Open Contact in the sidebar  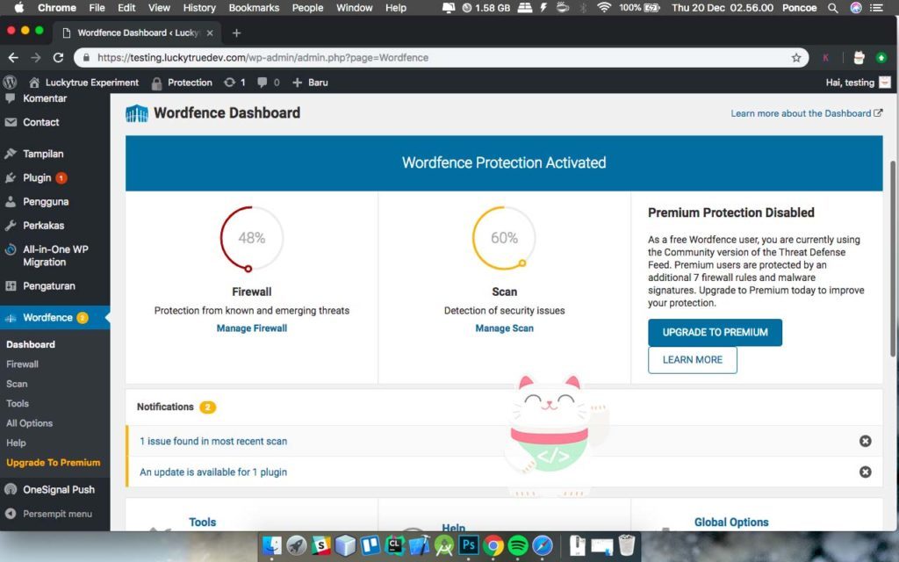pyautogui.click(x=40, y=122)
